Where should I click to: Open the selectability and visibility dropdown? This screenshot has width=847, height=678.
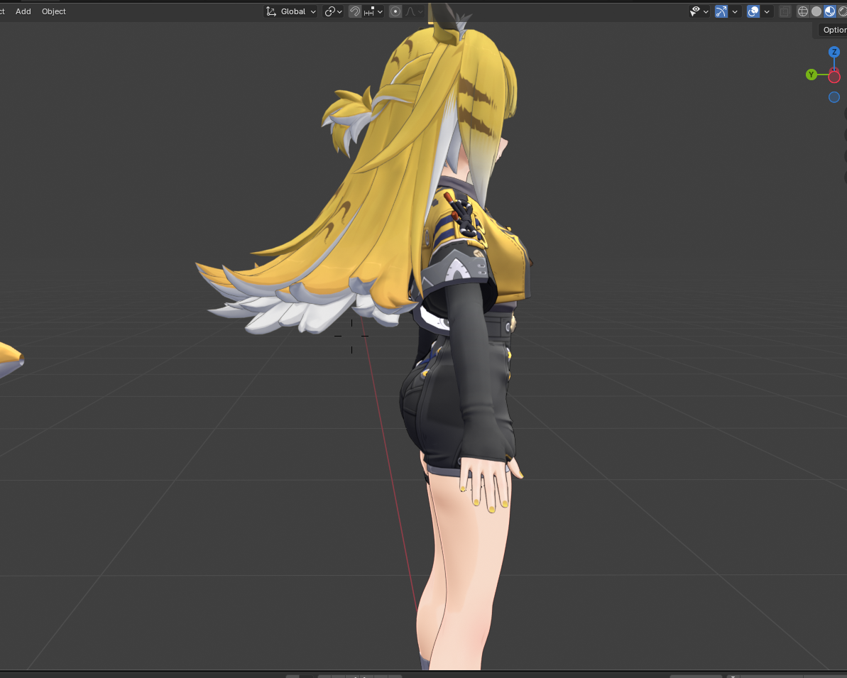(x=699, y=11)
